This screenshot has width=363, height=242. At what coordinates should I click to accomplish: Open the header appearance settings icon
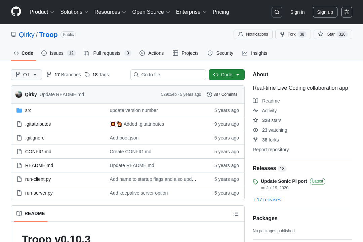[347, 12]
